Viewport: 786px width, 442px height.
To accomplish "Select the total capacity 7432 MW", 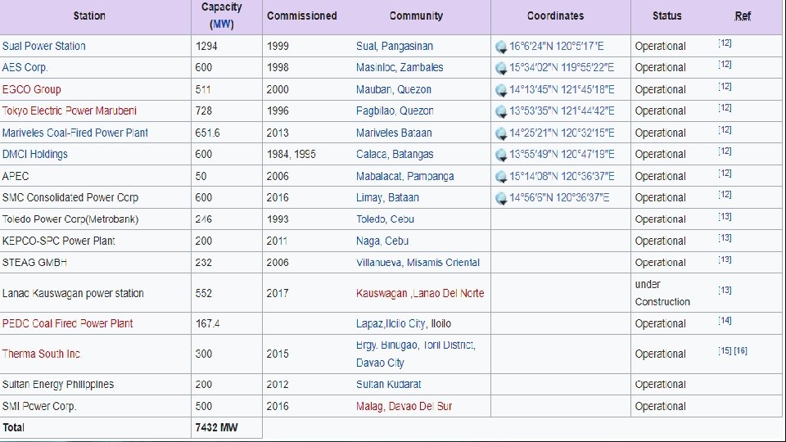I will click(216, 428).
